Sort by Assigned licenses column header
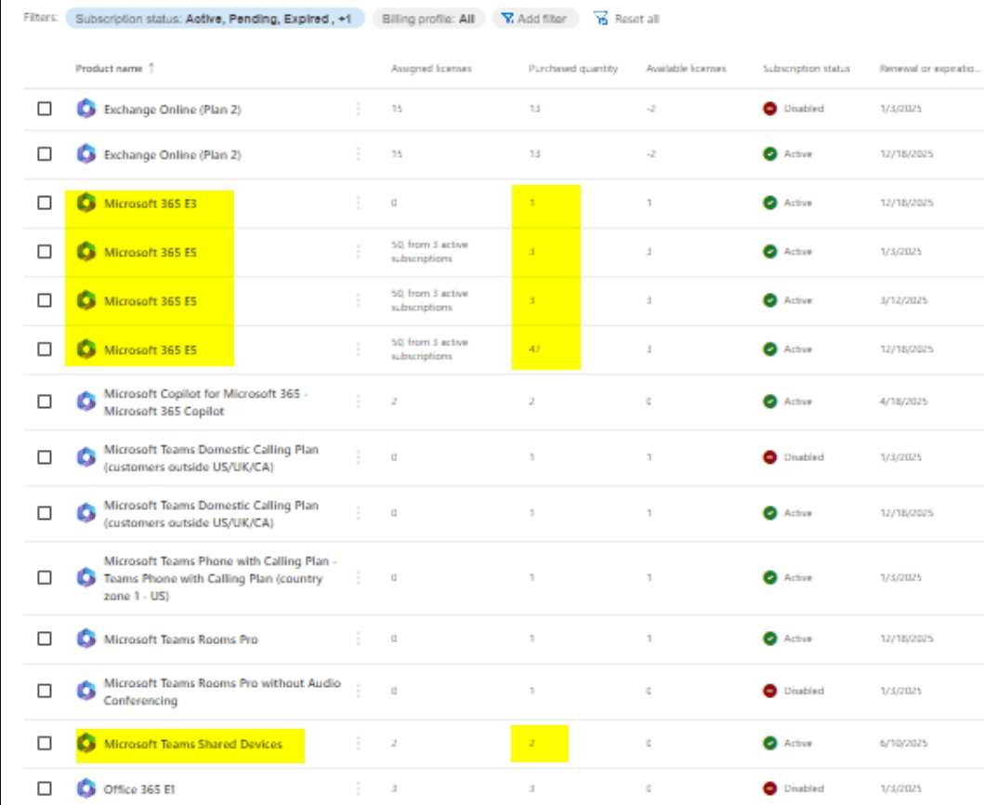984x805 pixels. (x=431, y=69)
